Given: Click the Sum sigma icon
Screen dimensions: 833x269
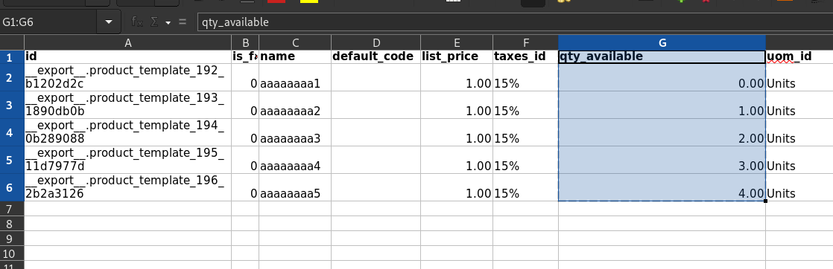Looking at the screenshot, I should click(154, 22).
